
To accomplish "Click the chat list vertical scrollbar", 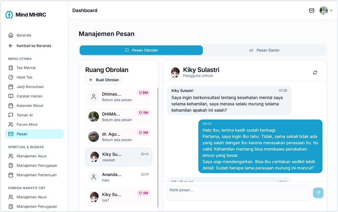I will (x=158, y=147).
